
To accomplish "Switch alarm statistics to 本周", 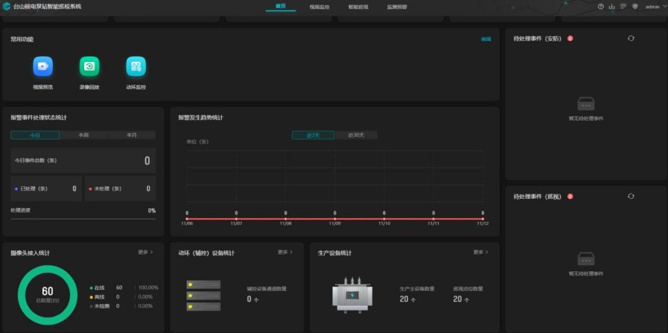I will [84, 135].
